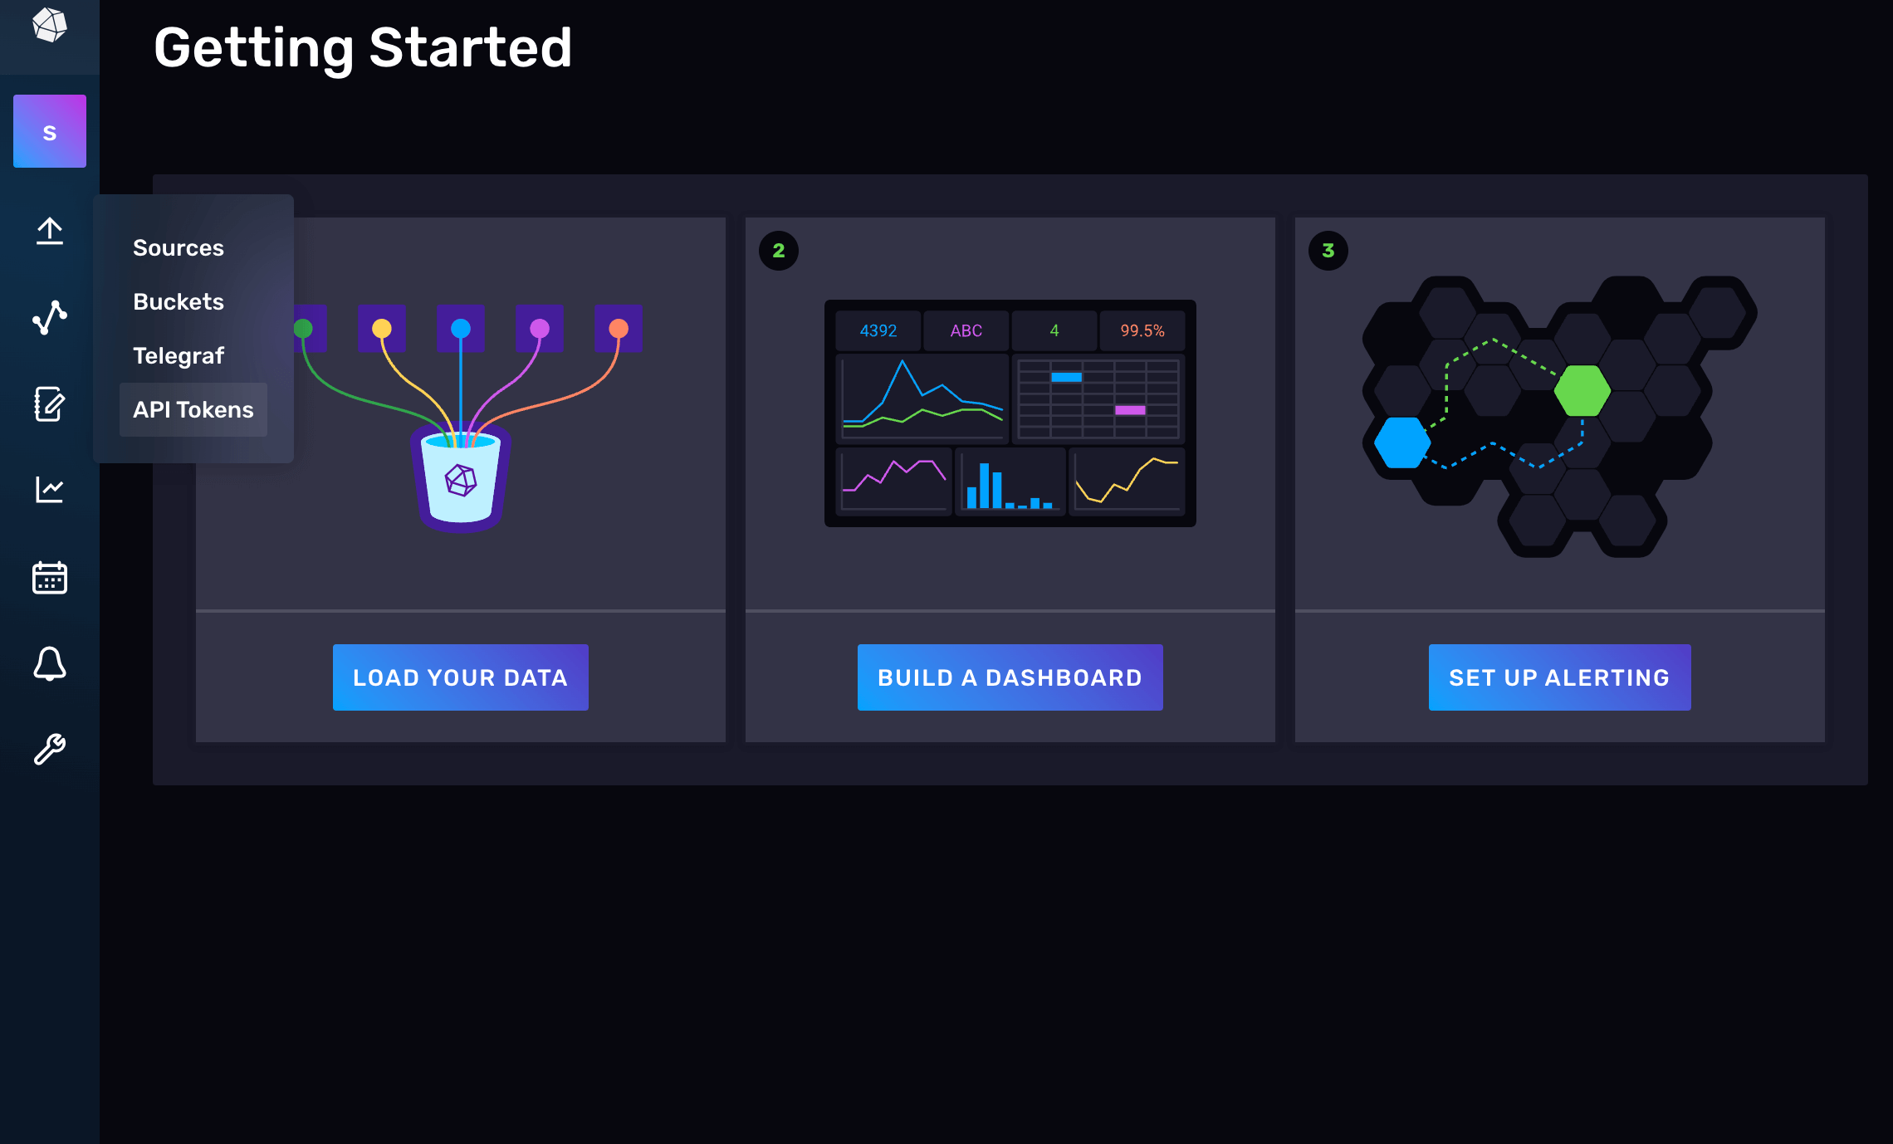Click the LOAD YOUR DATA button
Screen dimensions: 1893x1144
[461, 677]
